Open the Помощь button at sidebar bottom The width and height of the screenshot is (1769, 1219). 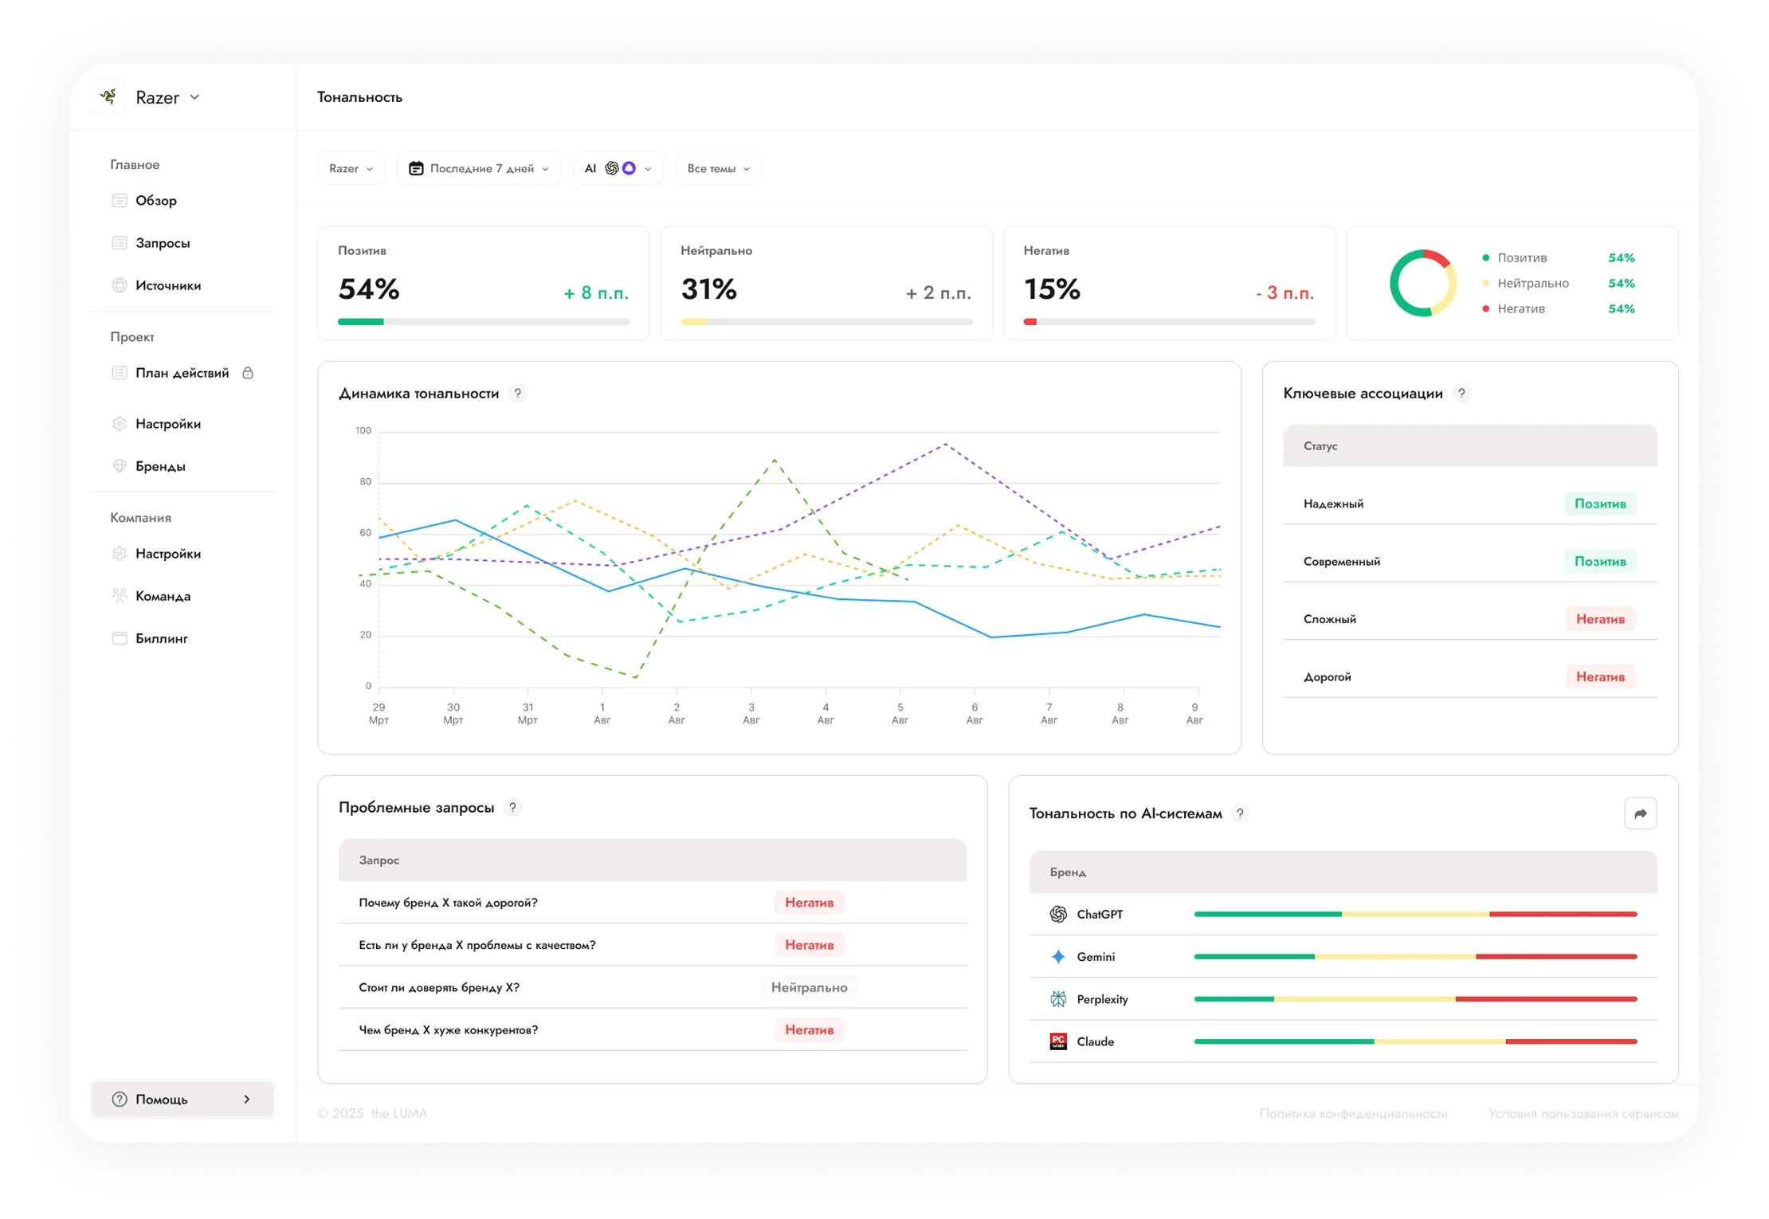(x=182, y=1099)
